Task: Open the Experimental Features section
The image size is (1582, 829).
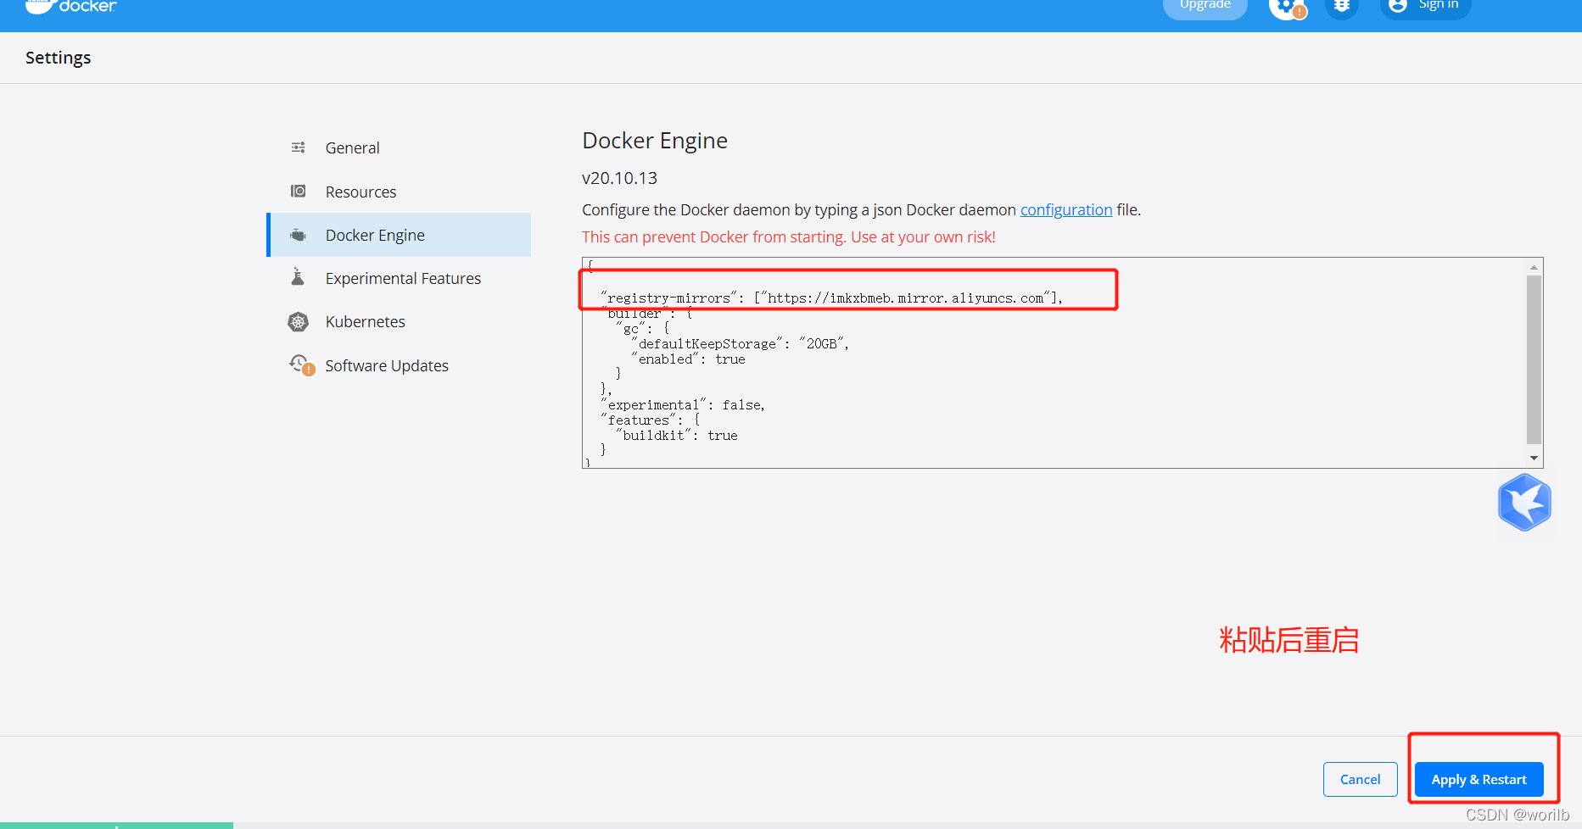Action: 400,278
